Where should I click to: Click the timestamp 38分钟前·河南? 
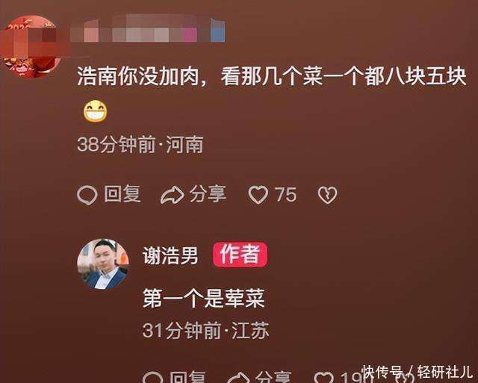140,144
